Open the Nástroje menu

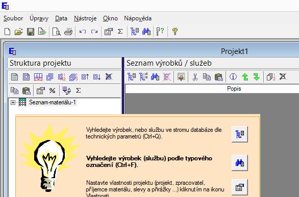(x=85, y=18)
